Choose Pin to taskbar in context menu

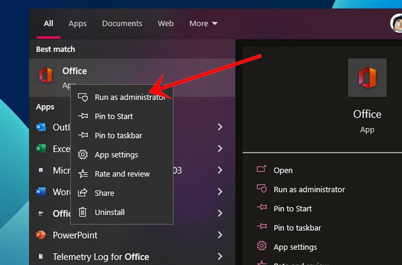(x=122, y=136)
